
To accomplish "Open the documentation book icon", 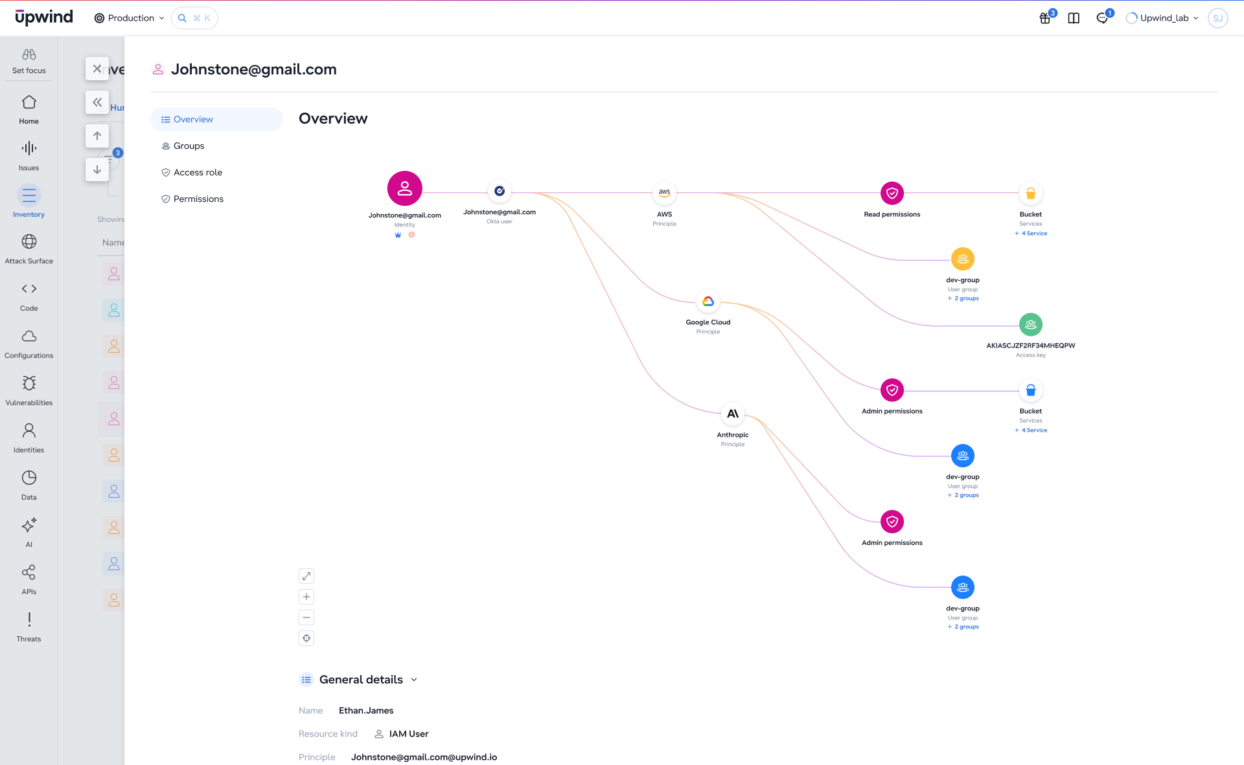I will pyautogui.click(x=1074, y=18).
